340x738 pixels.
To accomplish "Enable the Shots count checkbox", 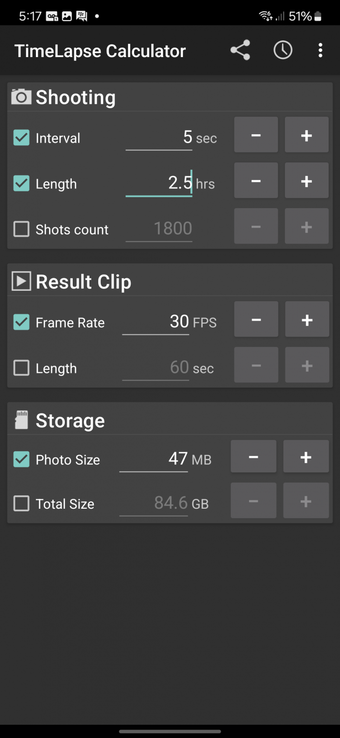I will (21, 229).
